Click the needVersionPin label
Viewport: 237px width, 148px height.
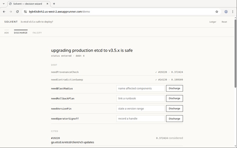[x=61, y=109]
